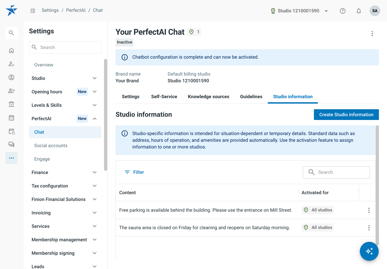Open the help question mark icon
This screenshot has width=387, height=269.
[342, 11]
